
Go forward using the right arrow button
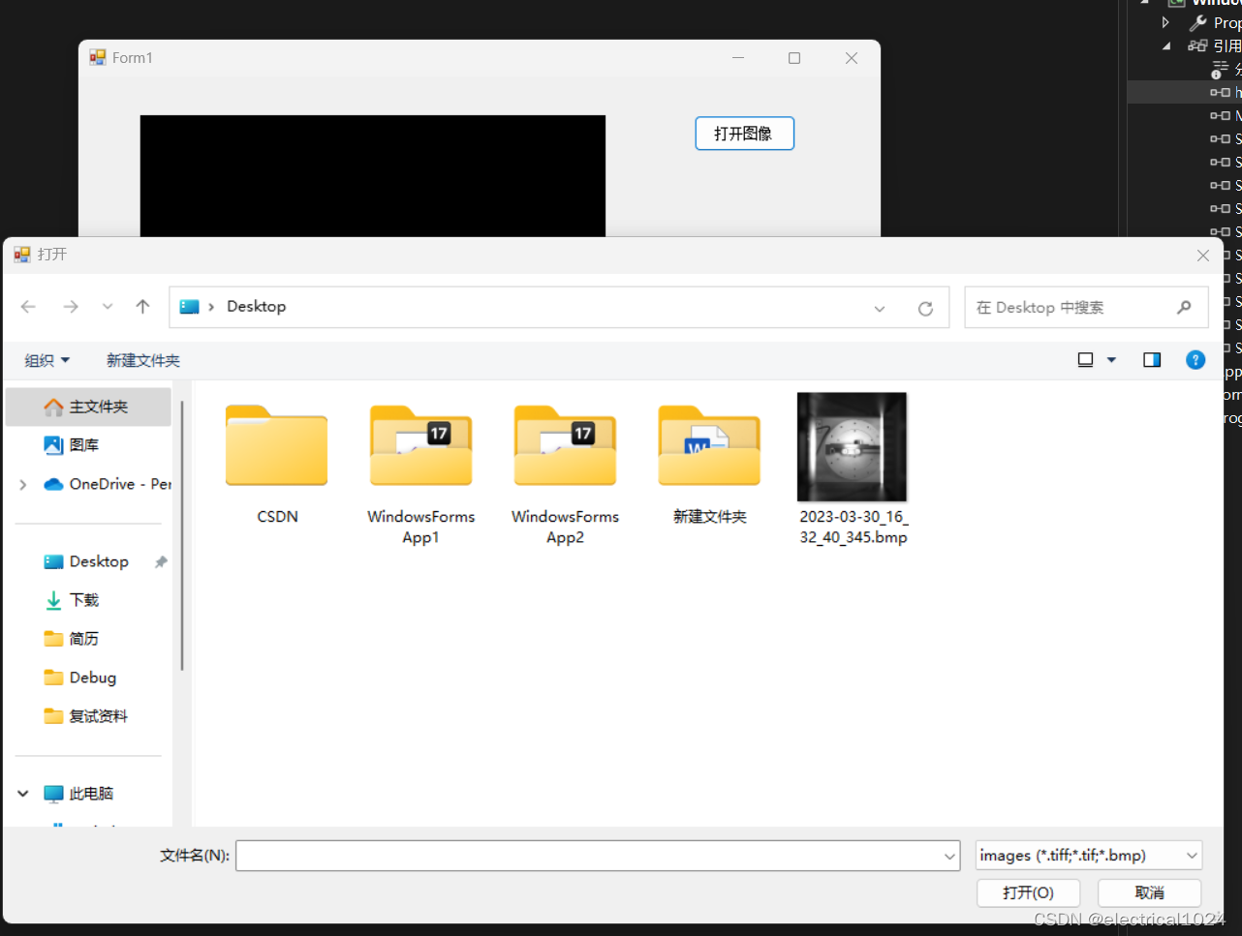pyautogui.click(x=71, y=307)
